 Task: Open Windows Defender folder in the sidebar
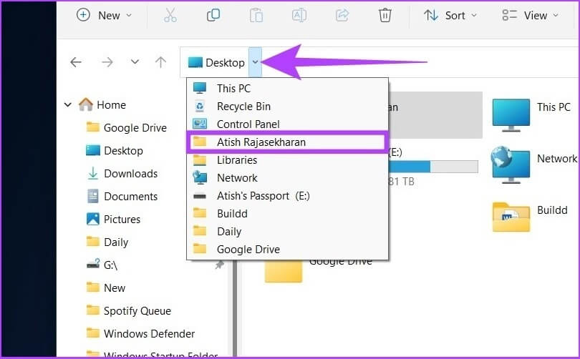(x=140, y=334)
